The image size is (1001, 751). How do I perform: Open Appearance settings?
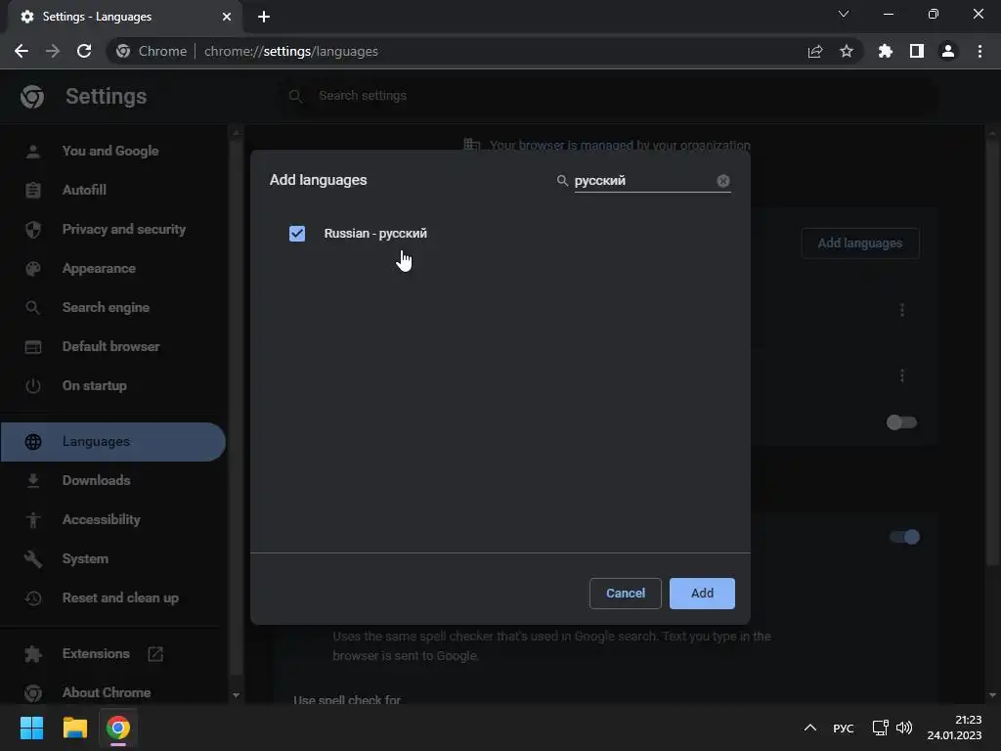[99, 269]
